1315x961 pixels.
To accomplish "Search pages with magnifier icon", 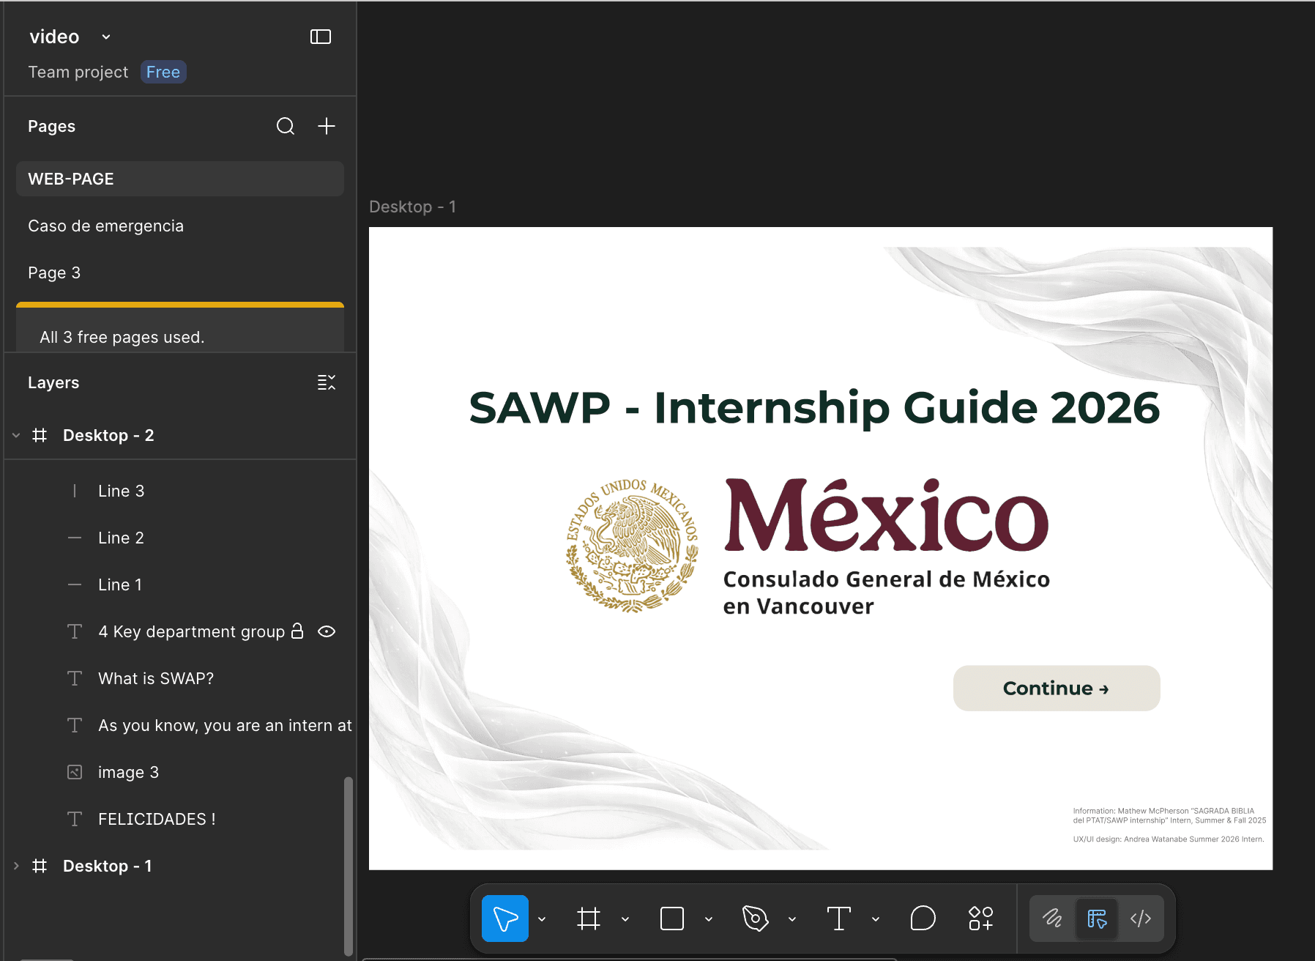I will 286,126.
